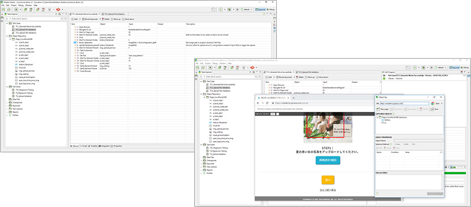Click Record Mobile icon in back Katalon window
The width and height of the screenshot is (471, 207).
click(x=43, y=9)
